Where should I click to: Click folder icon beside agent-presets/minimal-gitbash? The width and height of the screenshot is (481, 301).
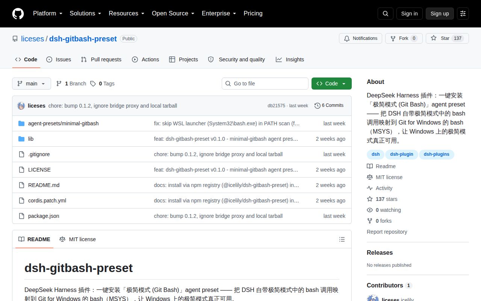21,123
